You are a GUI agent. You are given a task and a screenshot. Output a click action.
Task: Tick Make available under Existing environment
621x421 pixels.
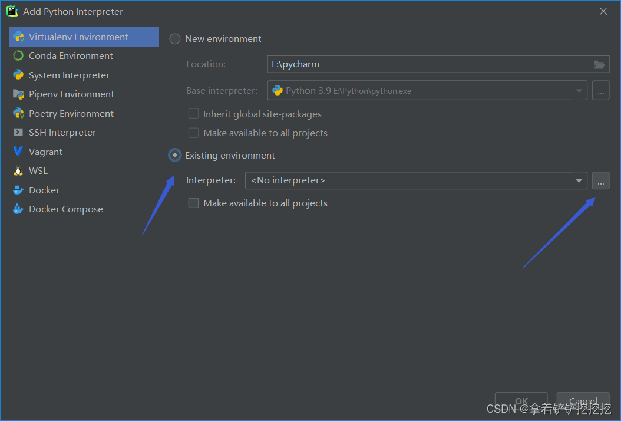click(193, 203)
